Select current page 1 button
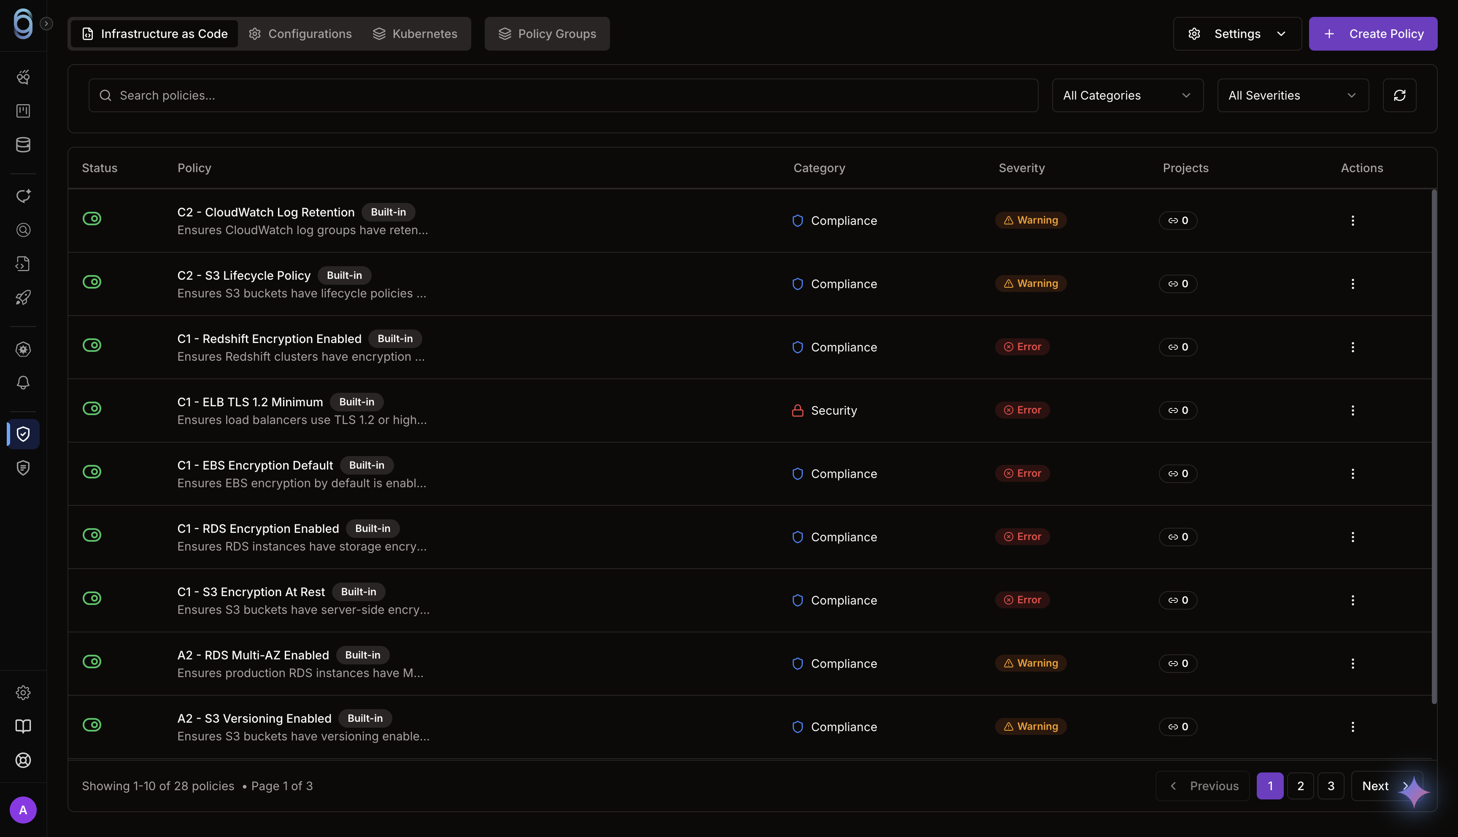This screenshot has height=837, width=1458. coord(1269,786)
